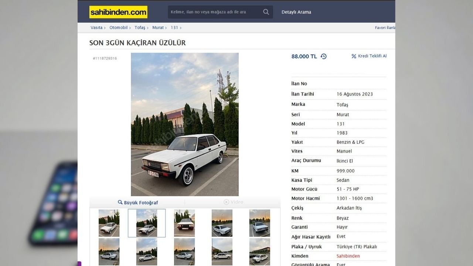Click the search magnifier icon

[266, 12]
